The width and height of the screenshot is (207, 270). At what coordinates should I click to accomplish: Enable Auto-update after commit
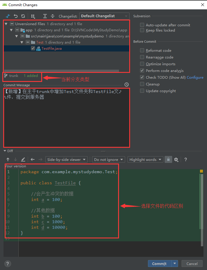point(142,25)
